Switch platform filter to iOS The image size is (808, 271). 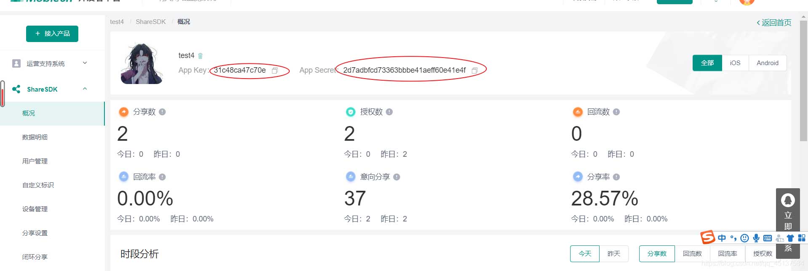735,63
